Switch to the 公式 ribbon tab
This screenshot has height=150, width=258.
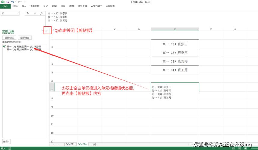(x=46, y=6)
